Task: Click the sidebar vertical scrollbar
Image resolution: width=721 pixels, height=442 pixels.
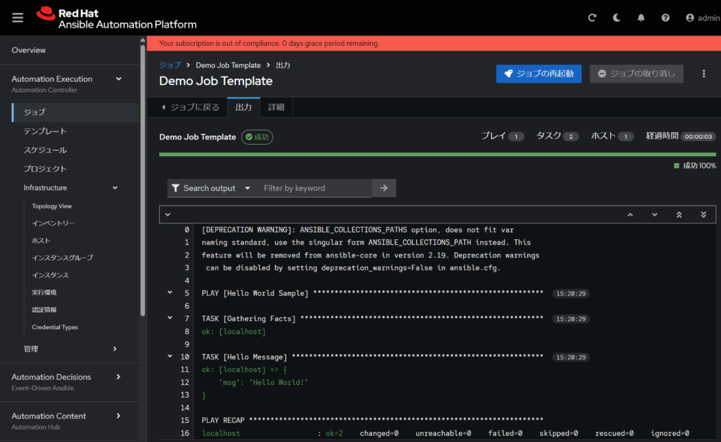Action: 142,179
